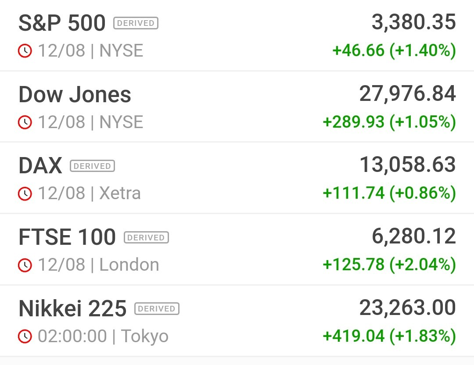Open the S&P 500 index name
This screenshot has width=474, height=365.
(62, 23)
